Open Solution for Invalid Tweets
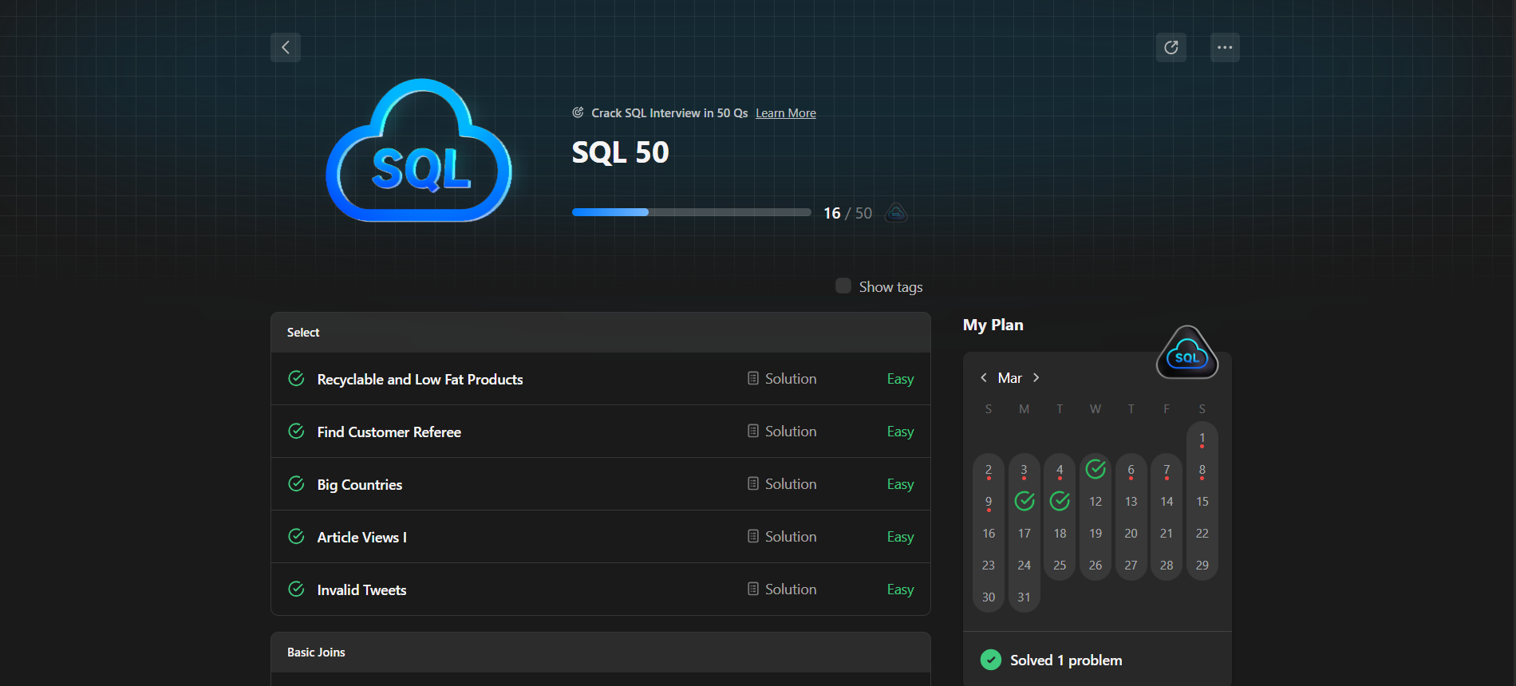This screenshot has height=686, width=1516. click(782, 589)
